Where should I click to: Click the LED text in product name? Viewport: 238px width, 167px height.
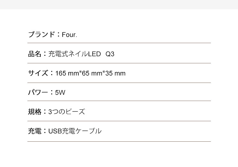(x=94, y=55)
